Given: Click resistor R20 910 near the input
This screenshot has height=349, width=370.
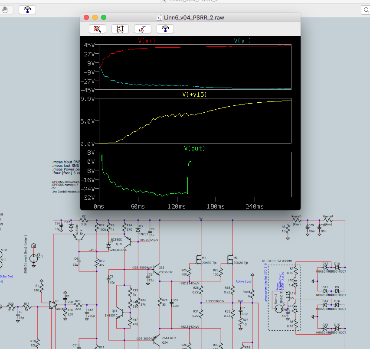Looking at the screenshot, I should (11, 307).
